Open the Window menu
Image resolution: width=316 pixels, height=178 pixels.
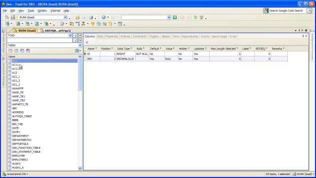click(42, 11)
